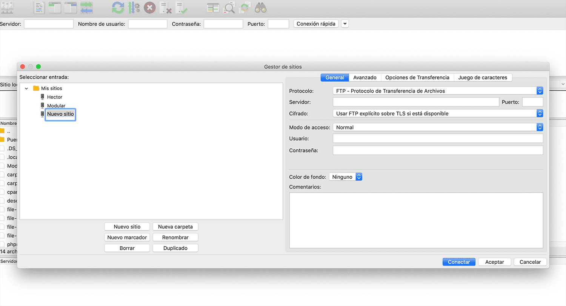Click the Hector site server icon
566x306 pixels.
[x=43, y=97]
